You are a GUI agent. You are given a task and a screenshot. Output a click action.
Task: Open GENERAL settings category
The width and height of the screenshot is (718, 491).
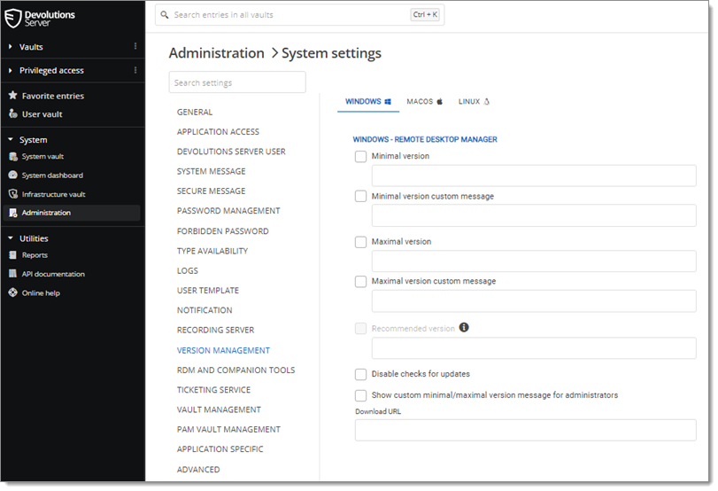pyautogui.click(x=195, y=112)
